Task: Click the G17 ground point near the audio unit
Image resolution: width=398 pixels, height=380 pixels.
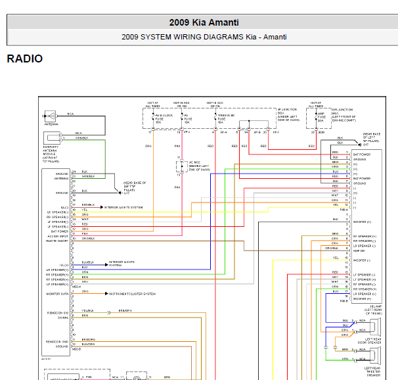Action: coord(120,193)
